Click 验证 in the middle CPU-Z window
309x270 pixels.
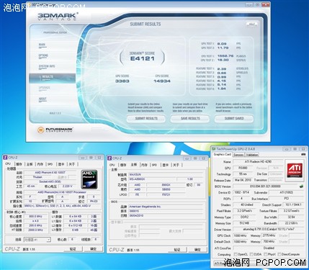[177, 250]
